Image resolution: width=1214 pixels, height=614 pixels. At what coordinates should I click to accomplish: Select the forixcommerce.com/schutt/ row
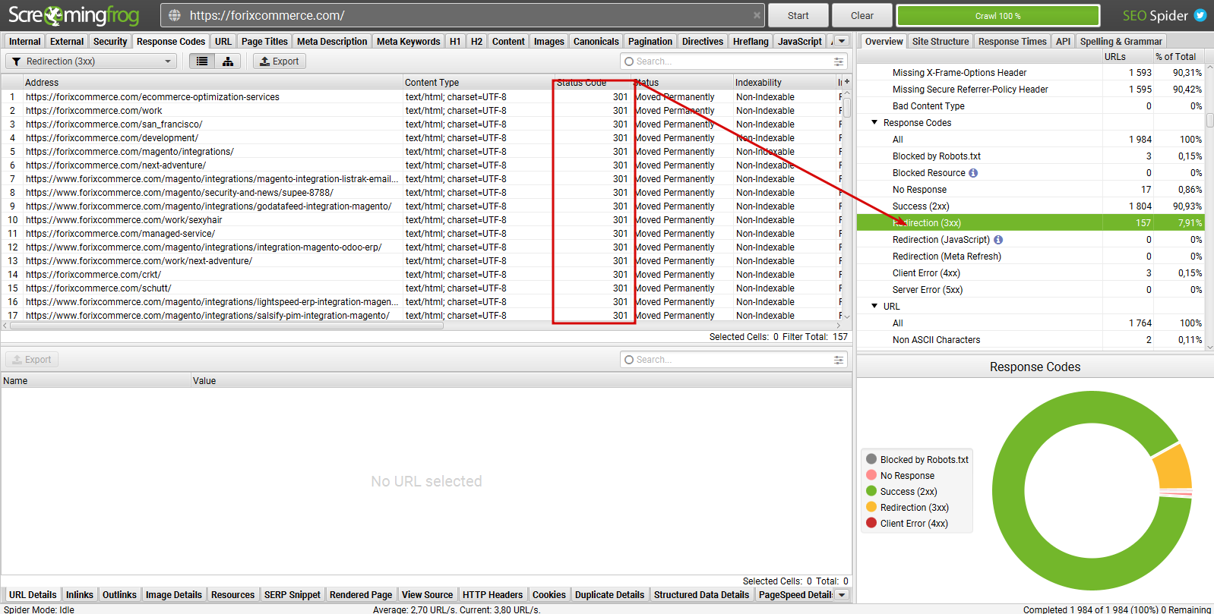422,288
